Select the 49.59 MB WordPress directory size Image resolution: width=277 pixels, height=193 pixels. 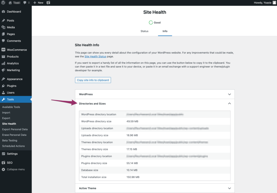point(132,121)
